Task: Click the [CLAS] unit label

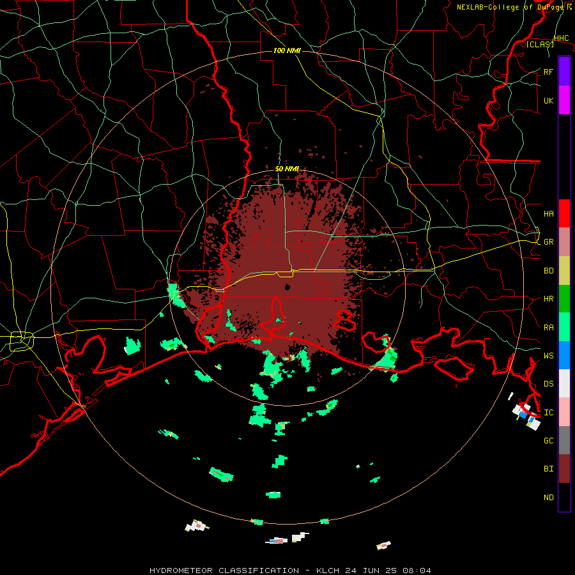Action: pos(540,44)
